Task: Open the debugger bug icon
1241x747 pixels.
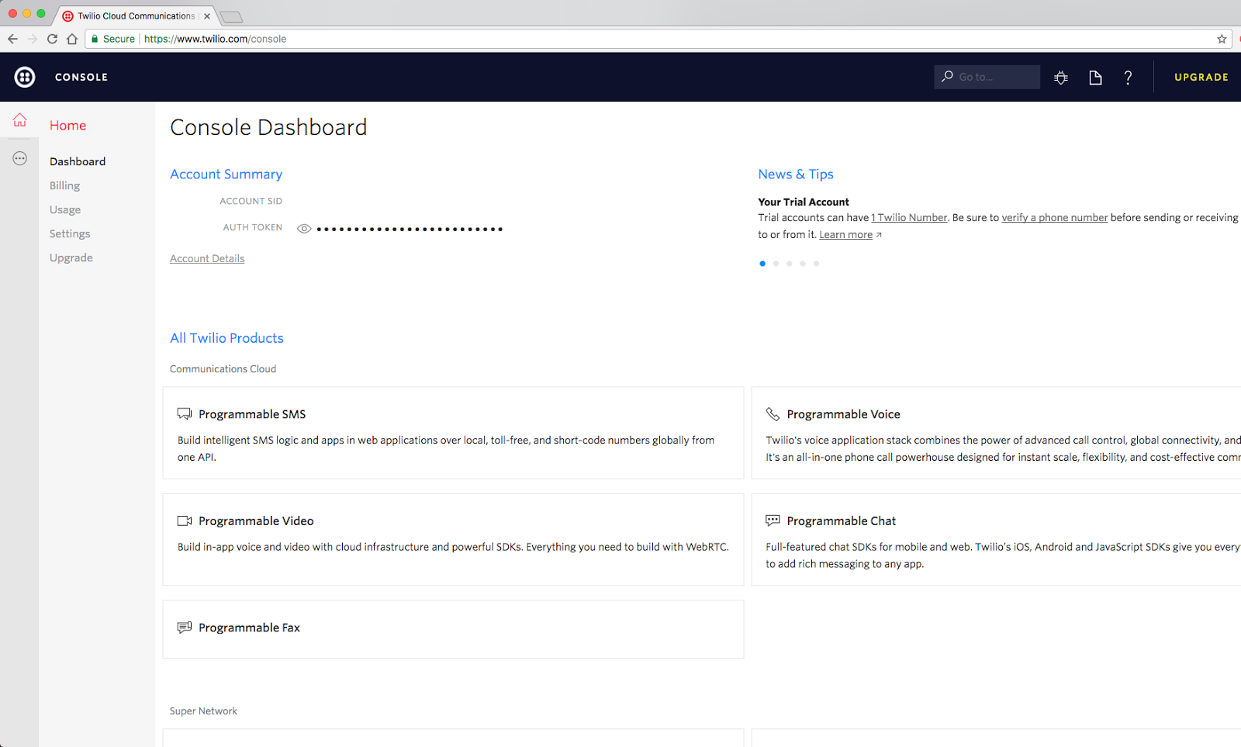Action: [1061, 77]
